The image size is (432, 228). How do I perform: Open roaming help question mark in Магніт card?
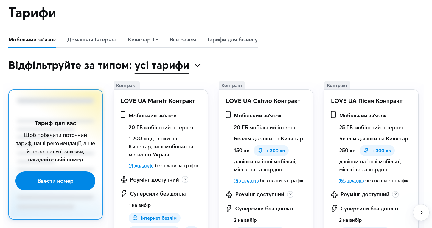(185, 180)
